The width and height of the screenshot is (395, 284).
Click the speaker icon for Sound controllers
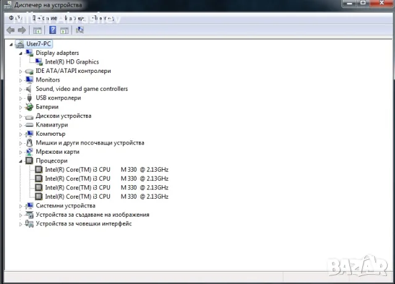pos(29,89)
